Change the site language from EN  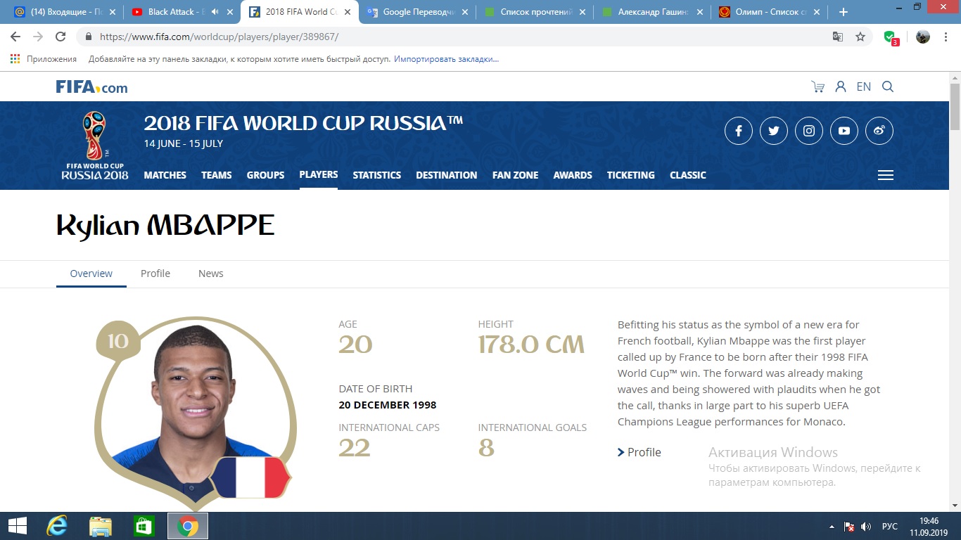point(864,86)
